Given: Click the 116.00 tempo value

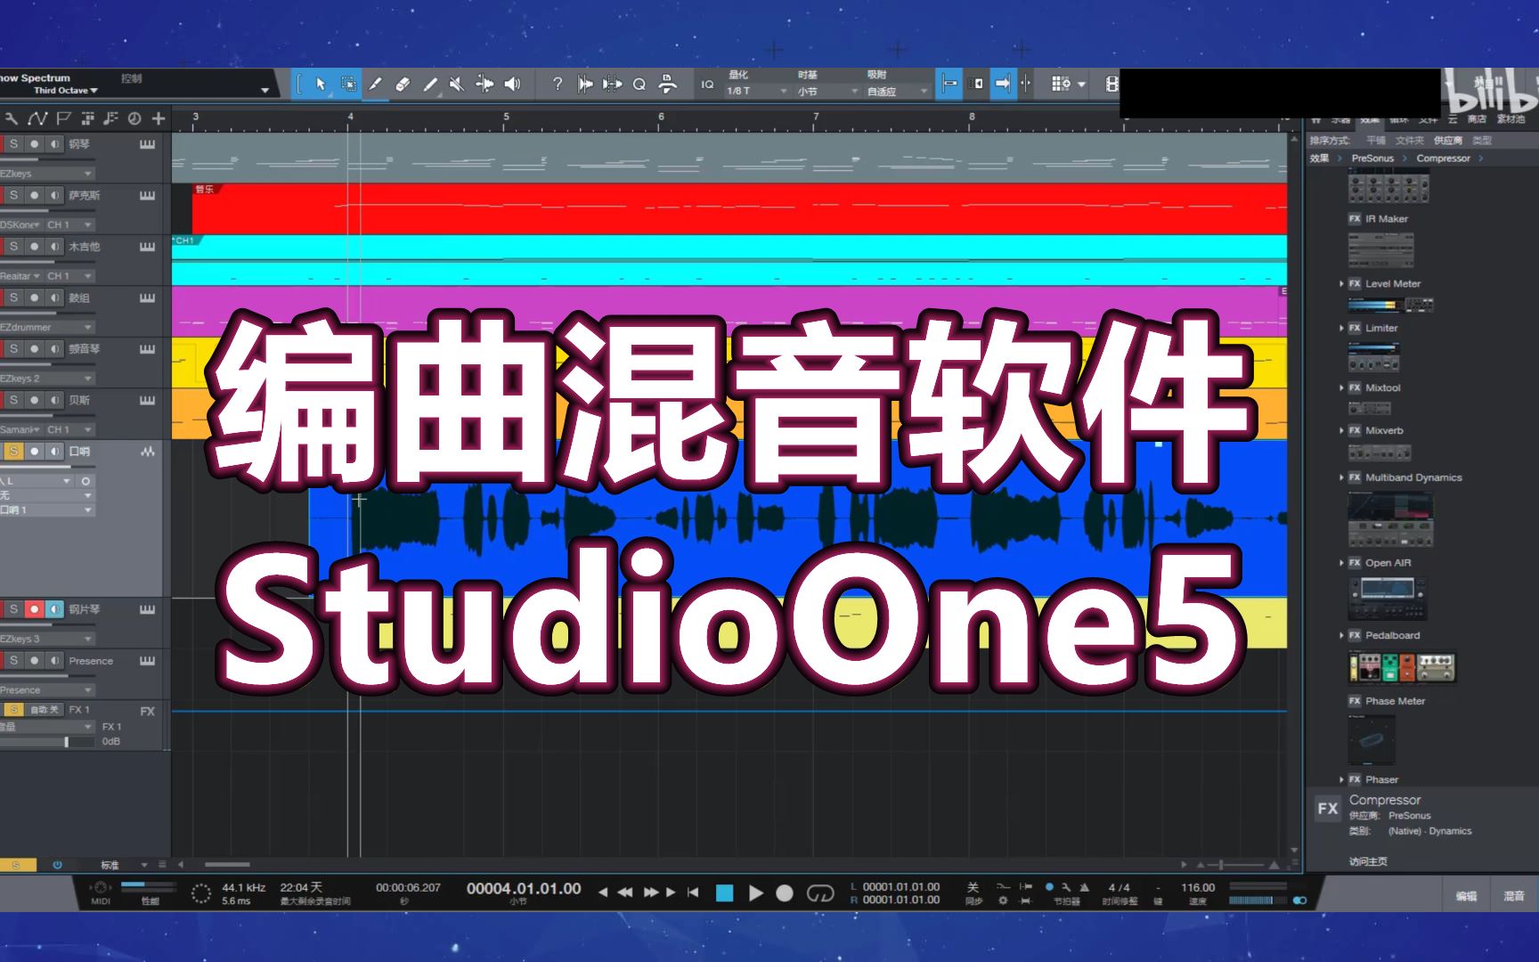Looking at the screenshot, I should tap(1198, 887).
